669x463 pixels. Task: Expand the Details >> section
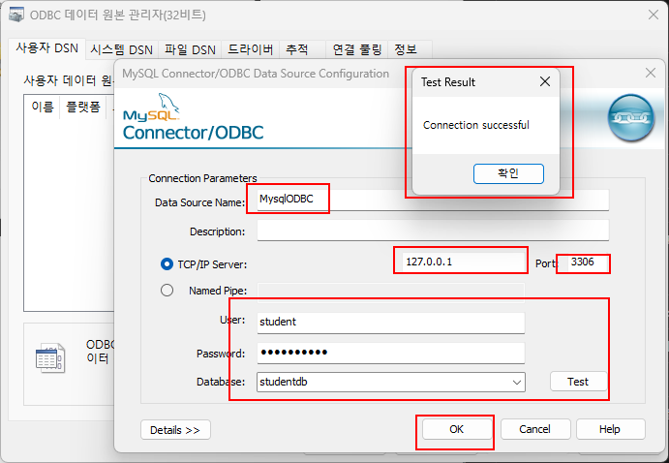pos(175,430)
